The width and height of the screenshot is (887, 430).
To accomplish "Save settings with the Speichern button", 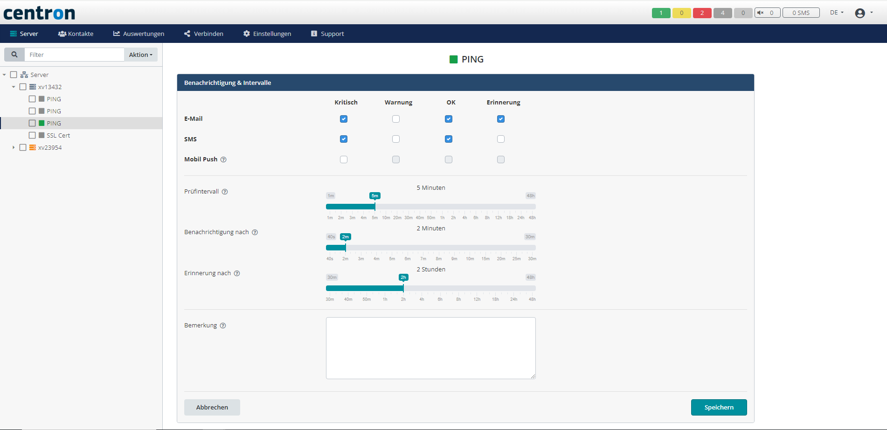I will pos(719,407).
